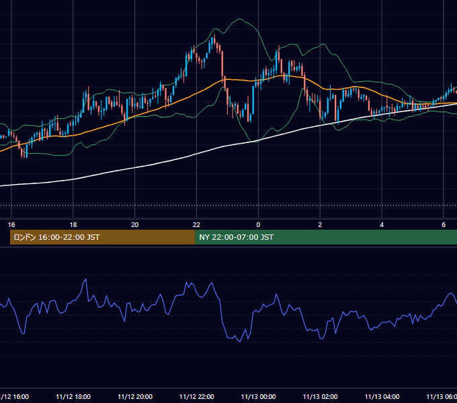Click hour label 4 on time axis
Image resolution: width=457 pixels, height=403 pixels.
(x=382, y=225)
